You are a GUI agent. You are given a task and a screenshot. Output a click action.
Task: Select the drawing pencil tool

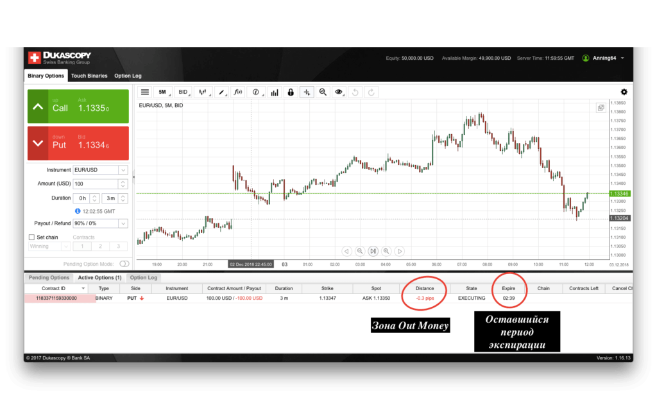coord(220,92)
